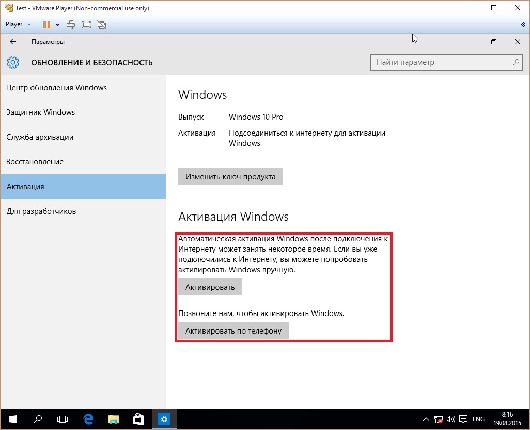530x430 pixels.
Task: Click the Активировать button
Action: 210,287
